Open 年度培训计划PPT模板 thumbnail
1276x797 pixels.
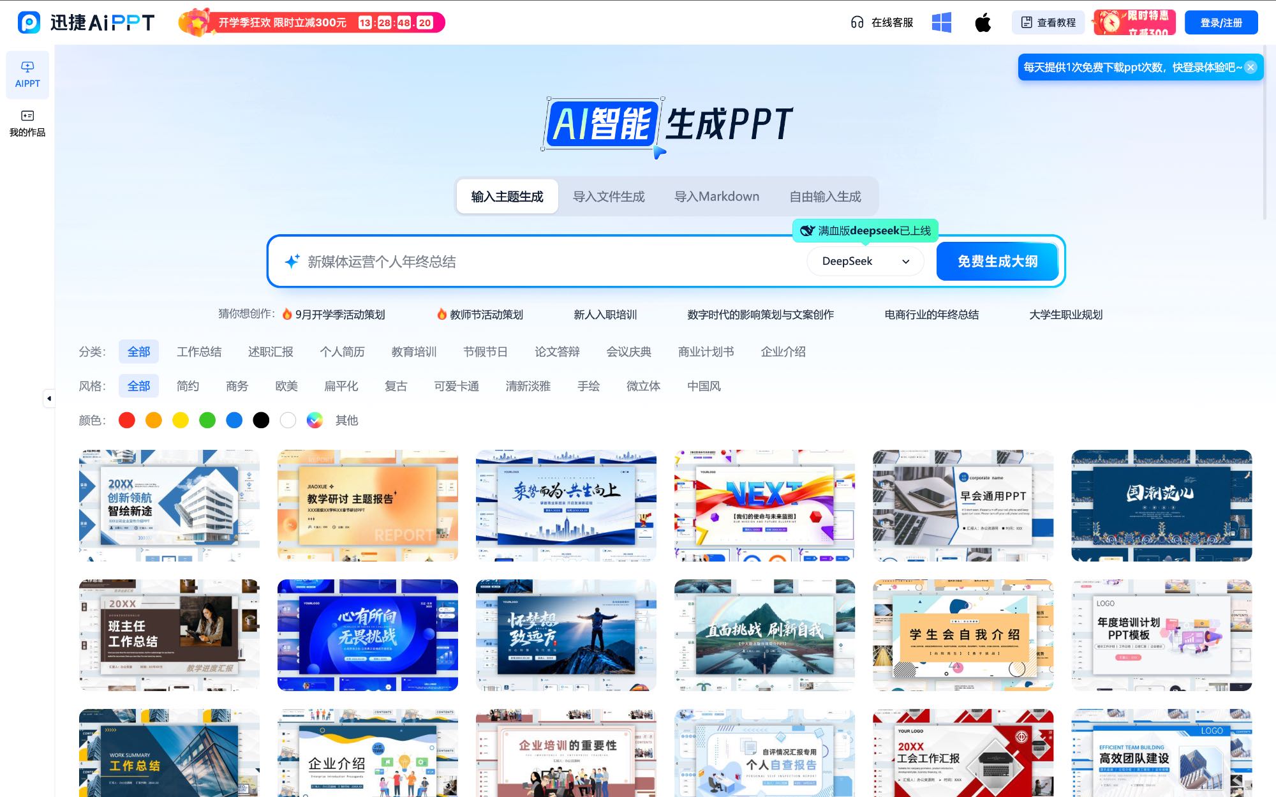tap(1161, 635)
